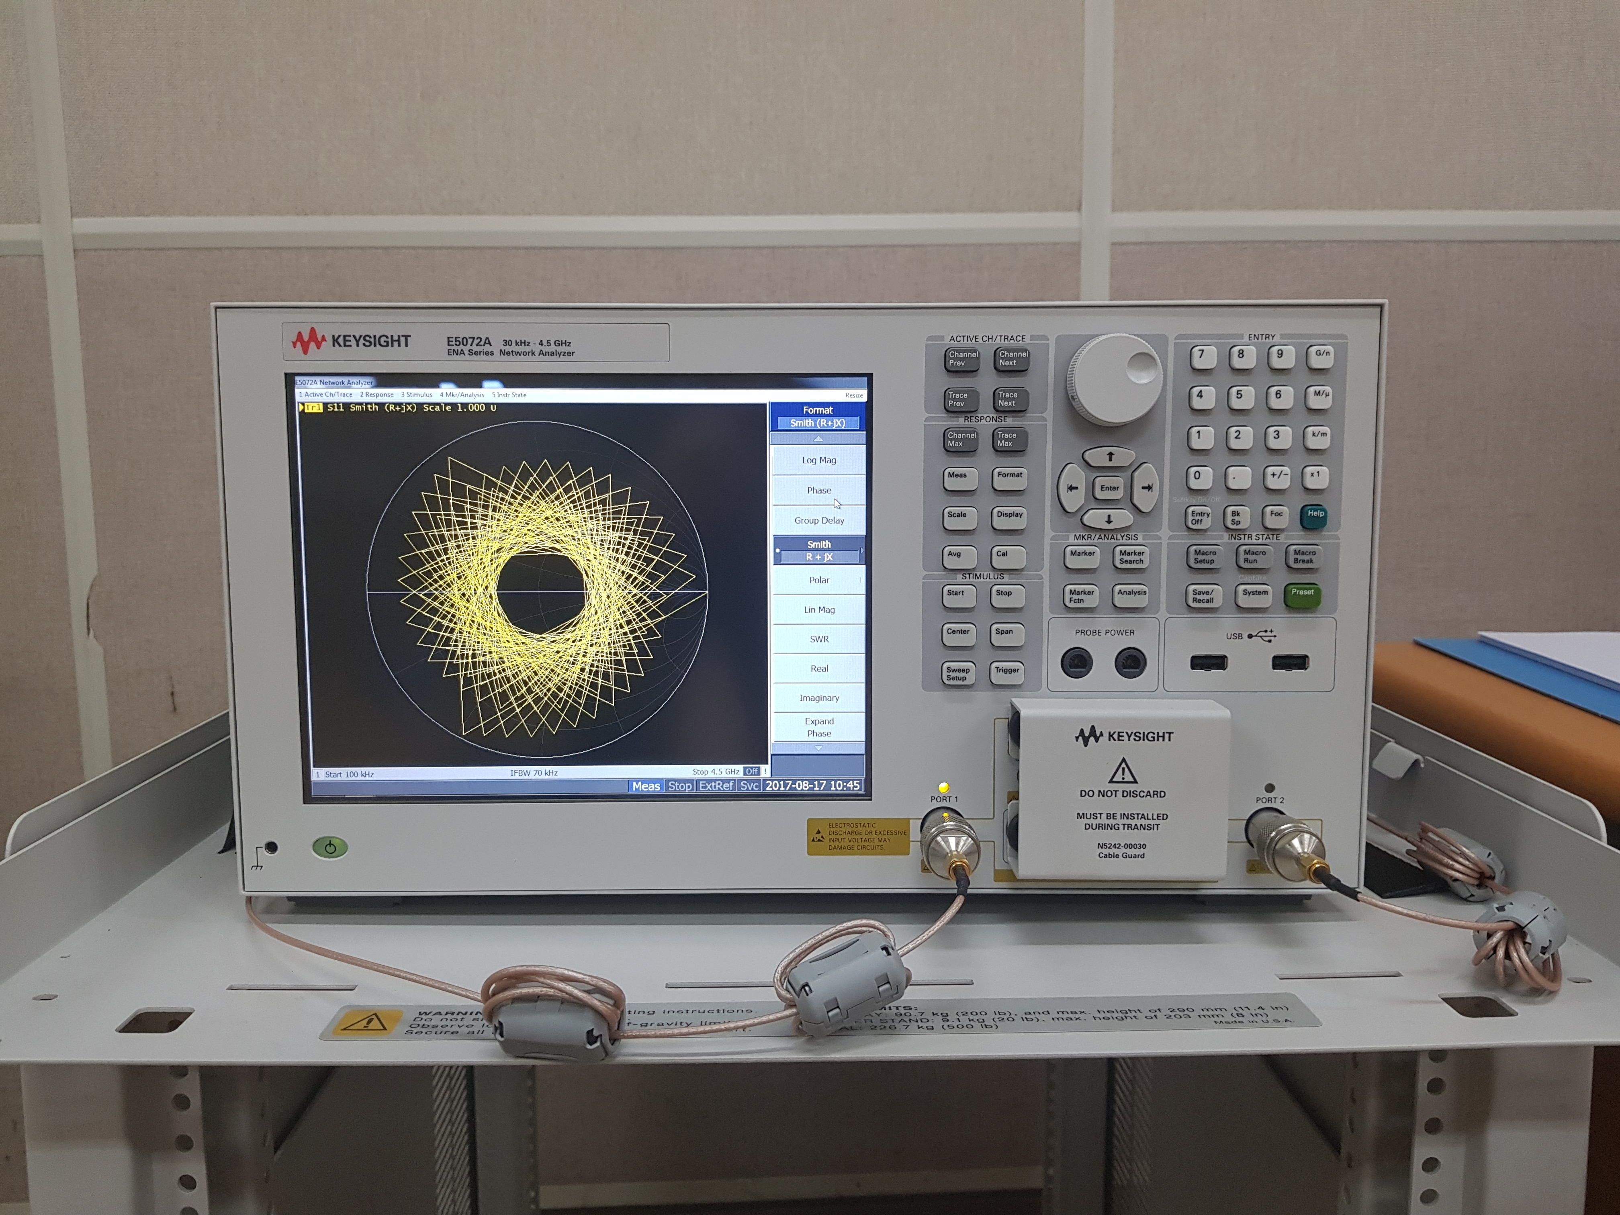Image resolution: width=1620 pixels, height=1215 pixels.
Task: Push the right arrow navigation key
Action: click(1146, 487)
